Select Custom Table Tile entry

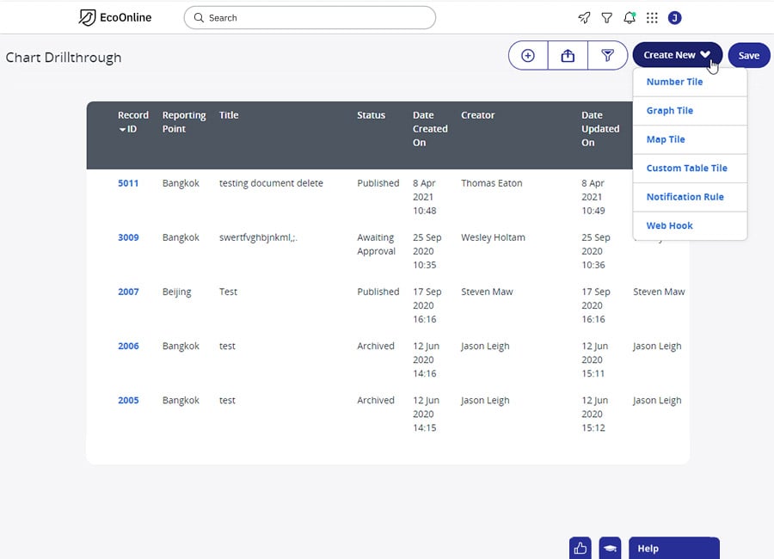click(686, 168)
